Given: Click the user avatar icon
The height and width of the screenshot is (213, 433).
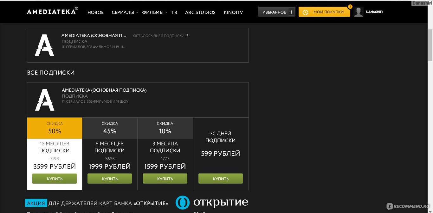Looking at the screenshot, I should pos(359,12).
